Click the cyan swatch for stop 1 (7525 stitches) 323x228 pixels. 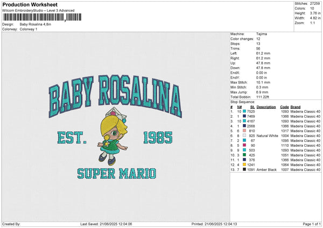coord(244,111)
